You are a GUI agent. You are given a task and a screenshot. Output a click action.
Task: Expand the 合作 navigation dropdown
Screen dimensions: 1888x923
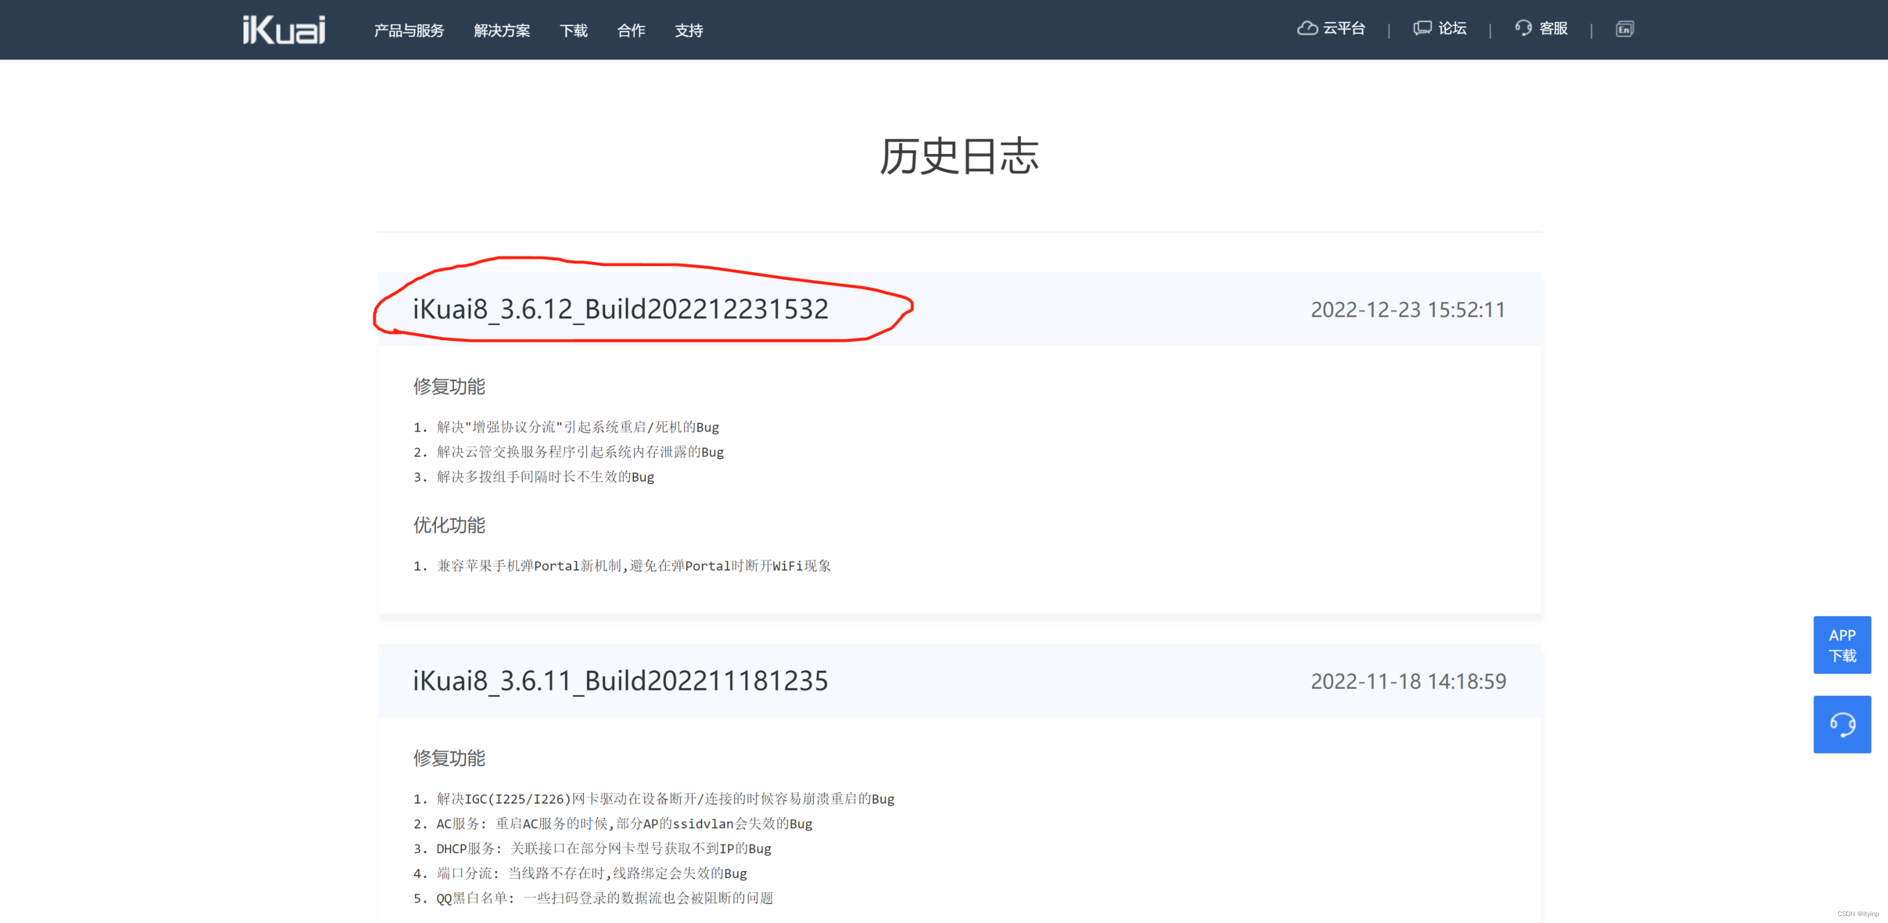coord(630,31)
